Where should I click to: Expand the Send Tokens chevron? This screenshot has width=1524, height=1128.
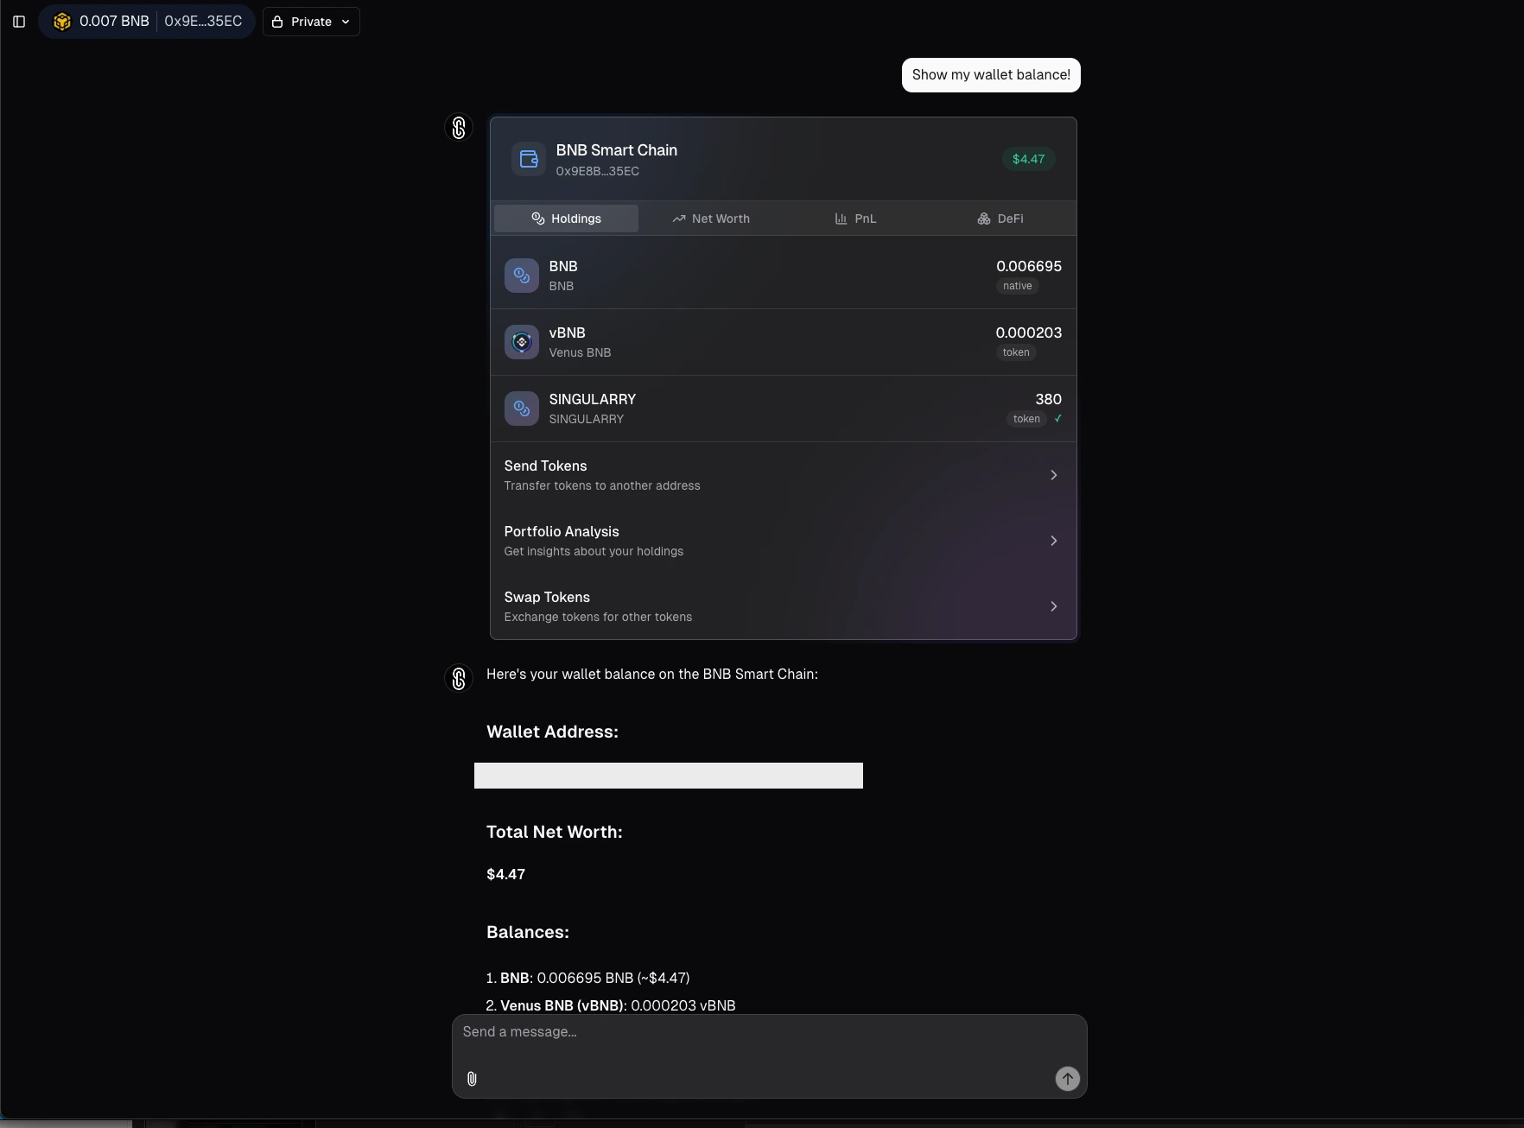[x=1053, y=475]
